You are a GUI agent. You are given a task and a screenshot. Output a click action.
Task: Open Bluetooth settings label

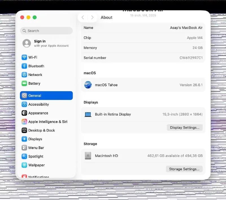(x=36, y=66)
